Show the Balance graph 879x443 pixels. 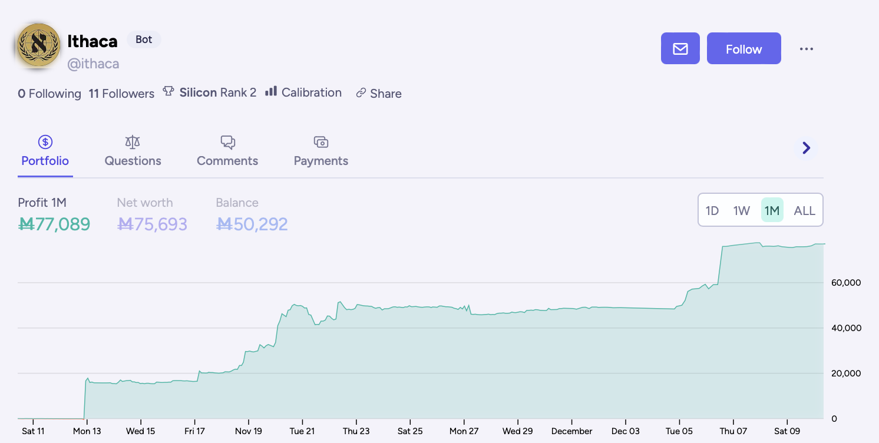252,214
